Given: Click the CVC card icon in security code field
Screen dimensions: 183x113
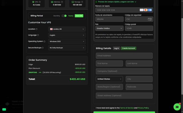Looking at the screenshot, I should [x=150, y=19].
